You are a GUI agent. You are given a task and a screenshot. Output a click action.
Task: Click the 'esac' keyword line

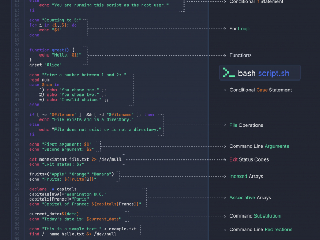[x=34, y=105]
